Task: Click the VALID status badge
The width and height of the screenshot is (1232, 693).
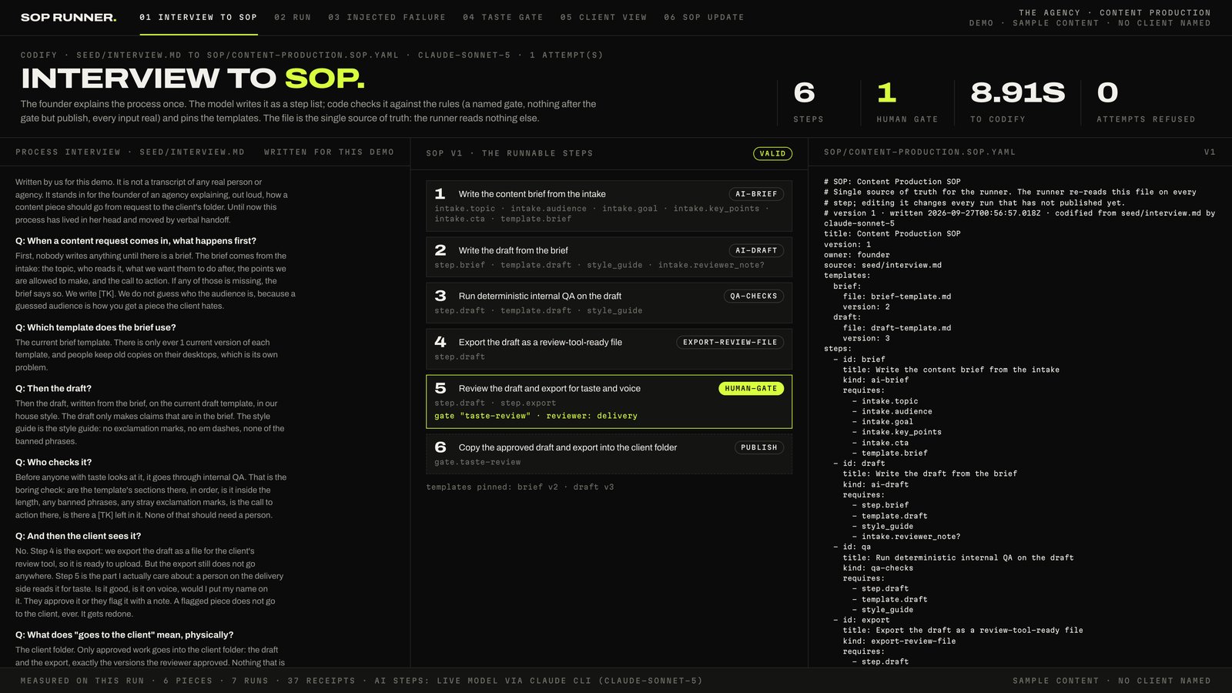Action: coord(772,153)
